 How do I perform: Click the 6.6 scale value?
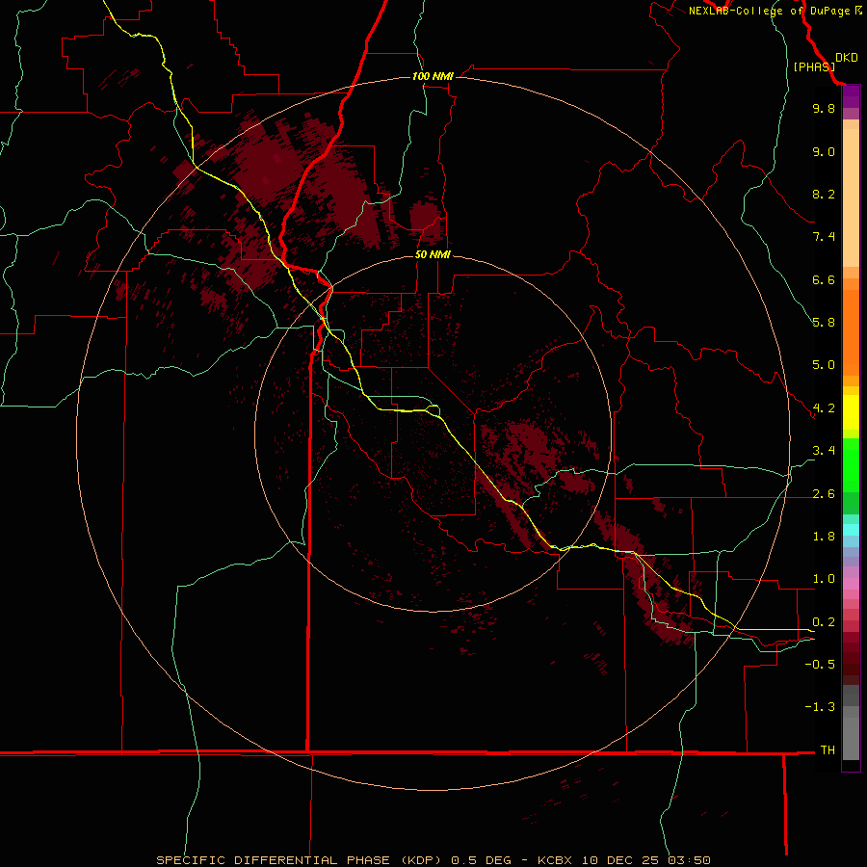[x=824, y=279]
